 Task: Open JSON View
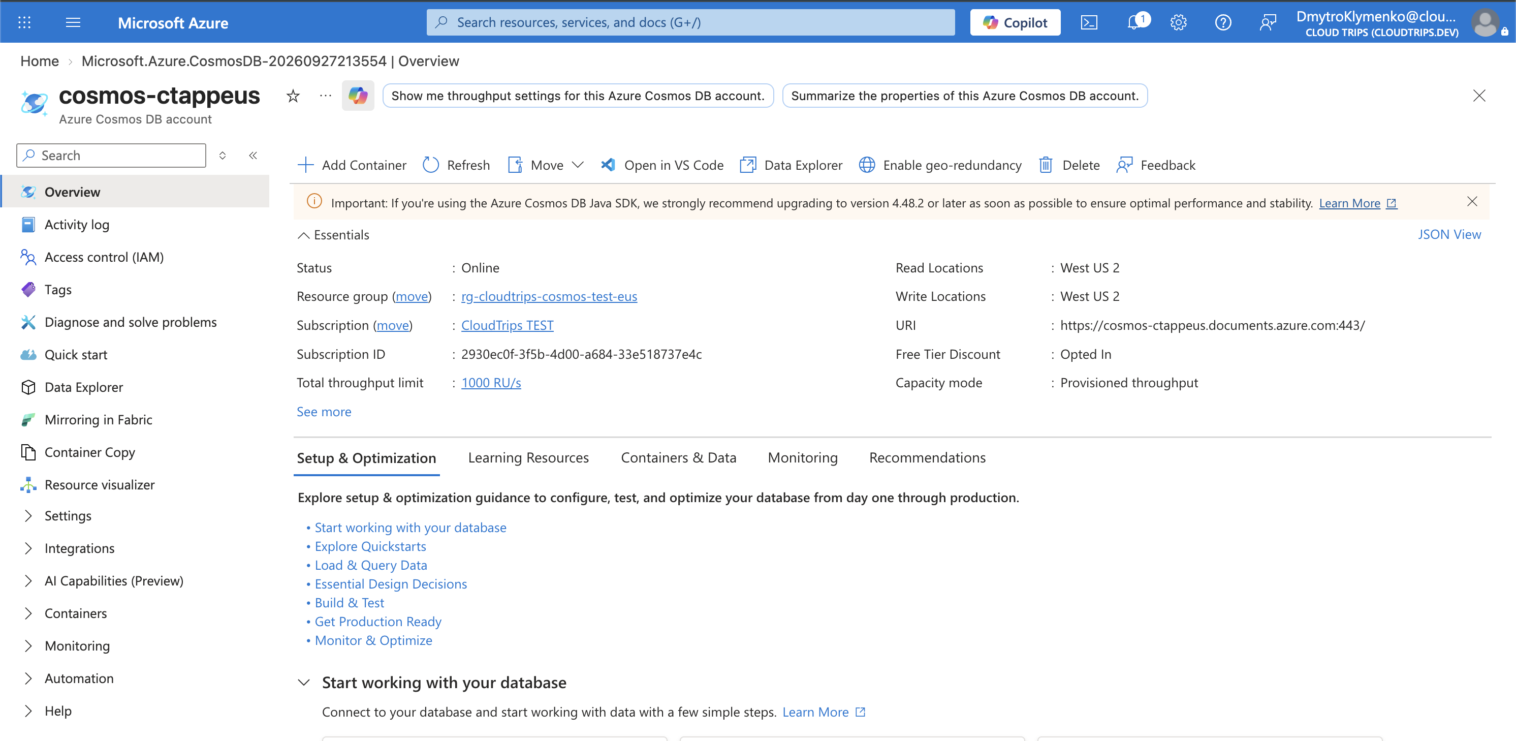tap(1448, 235)
